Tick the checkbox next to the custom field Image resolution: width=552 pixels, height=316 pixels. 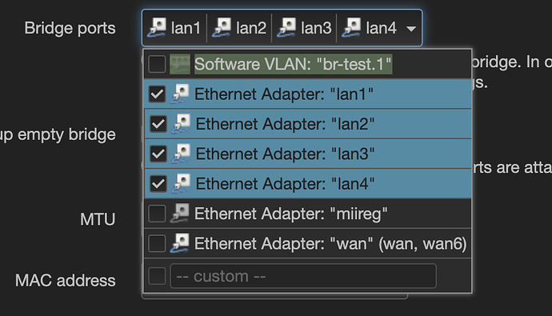[x=157, y=276]
